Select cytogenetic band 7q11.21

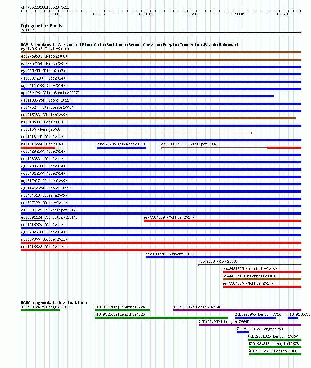28,30
